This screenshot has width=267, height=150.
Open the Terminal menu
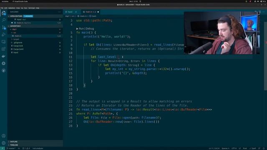pos(32,8)
